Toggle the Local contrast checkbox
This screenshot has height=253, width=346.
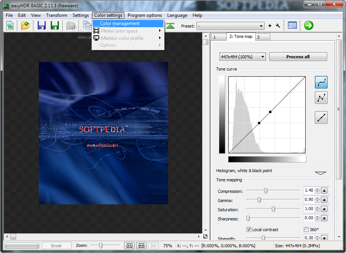[249, 230]
